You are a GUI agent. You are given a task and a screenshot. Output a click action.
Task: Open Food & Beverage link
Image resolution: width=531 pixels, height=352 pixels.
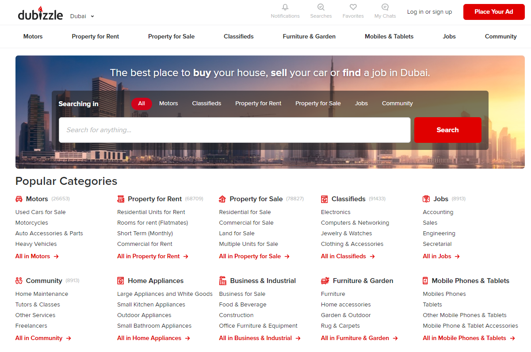243,305
